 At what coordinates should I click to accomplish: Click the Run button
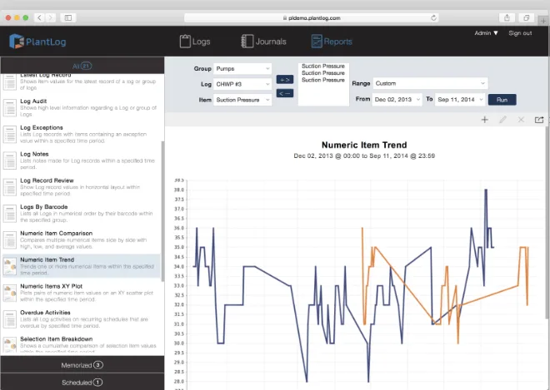coord(502,100)
